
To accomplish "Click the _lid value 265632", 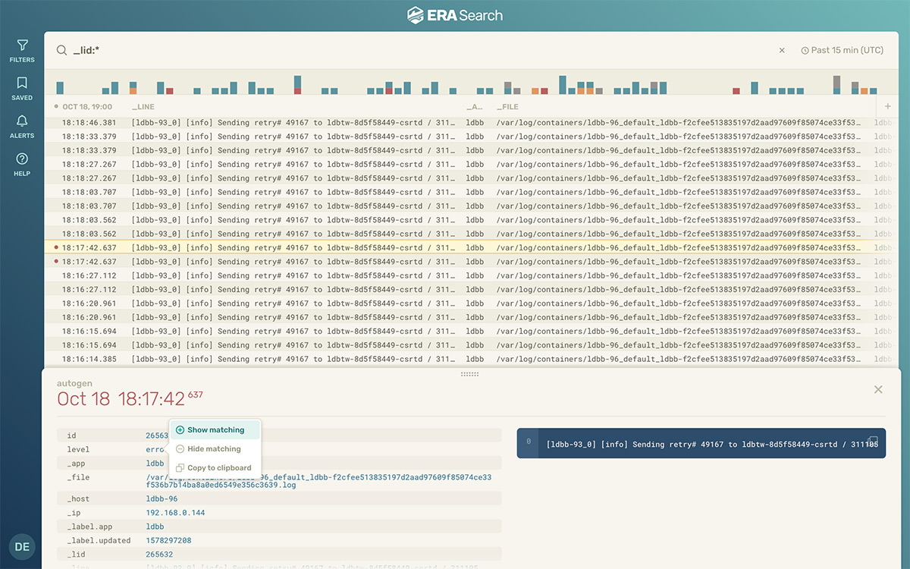I will (159, 555).
